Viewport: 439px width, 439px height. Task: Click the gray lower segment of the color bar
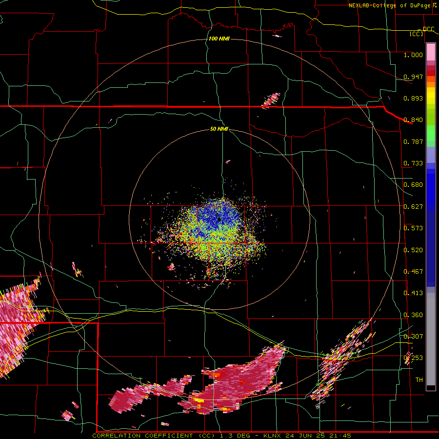tap(431, 339)
